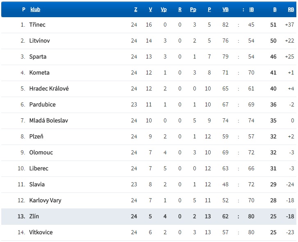Click the IB goals conceded header

(251, 9)
